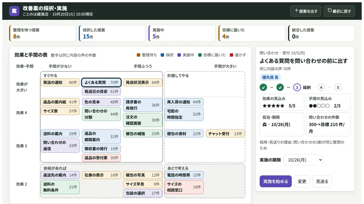This screenshot has height=204, width=364.
Task: Click the 実施を始める button
Action: [276, 181]
